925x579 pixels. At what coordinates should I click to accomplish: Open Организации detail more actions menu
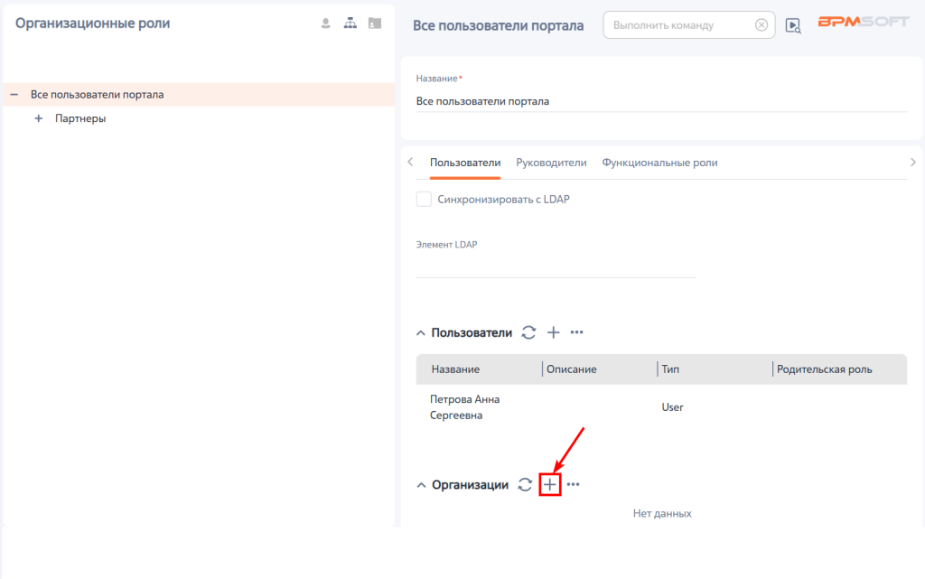point(574,485)
